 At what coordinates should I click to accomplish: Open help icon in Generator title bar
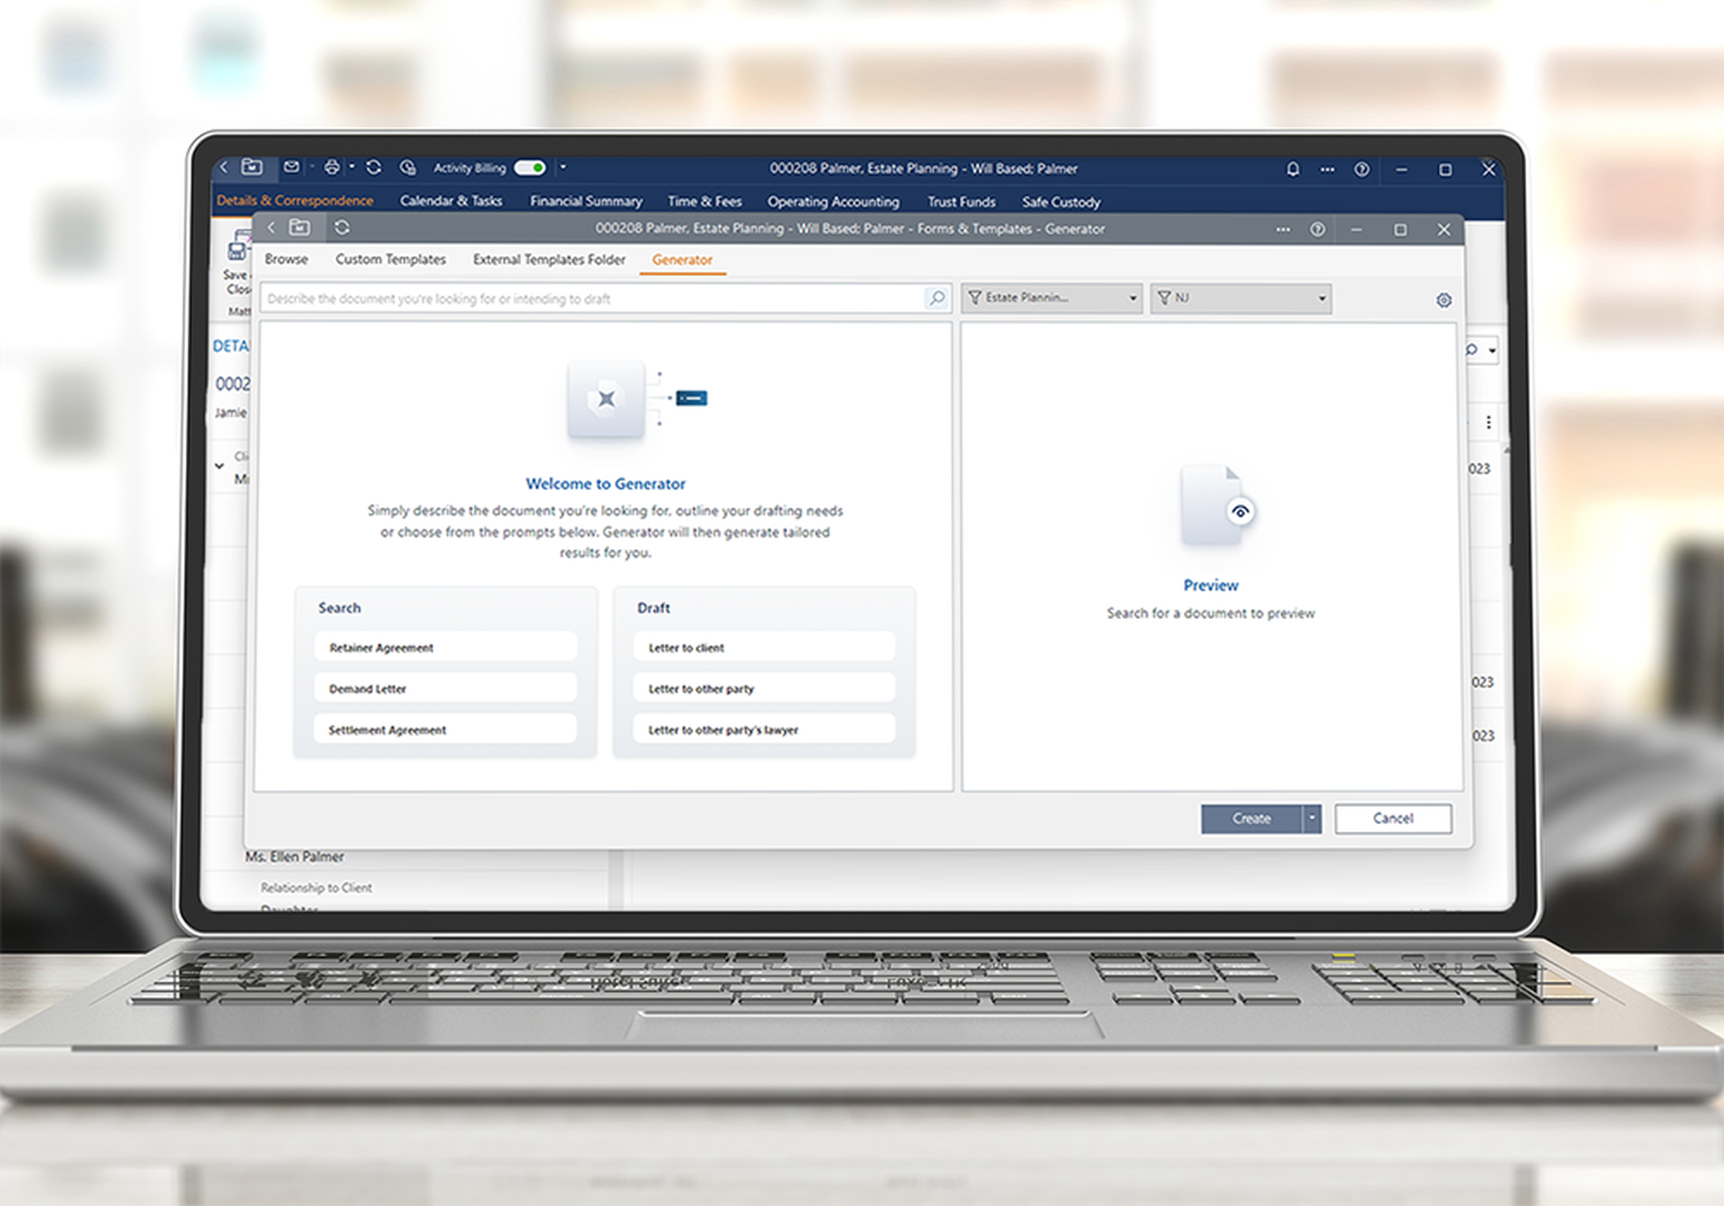coord(1317,229)
